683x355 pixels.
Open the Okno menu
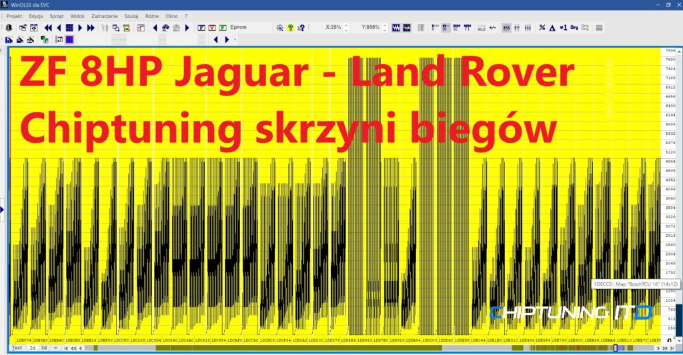point(171,16)
